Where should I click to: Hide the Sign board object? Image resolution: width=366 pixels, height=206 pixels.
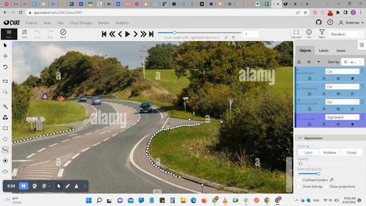(x=338, y=125)
